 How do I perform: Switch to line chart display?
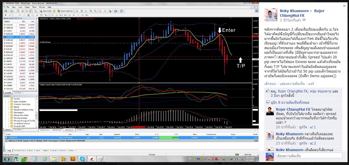coord(86,11)
